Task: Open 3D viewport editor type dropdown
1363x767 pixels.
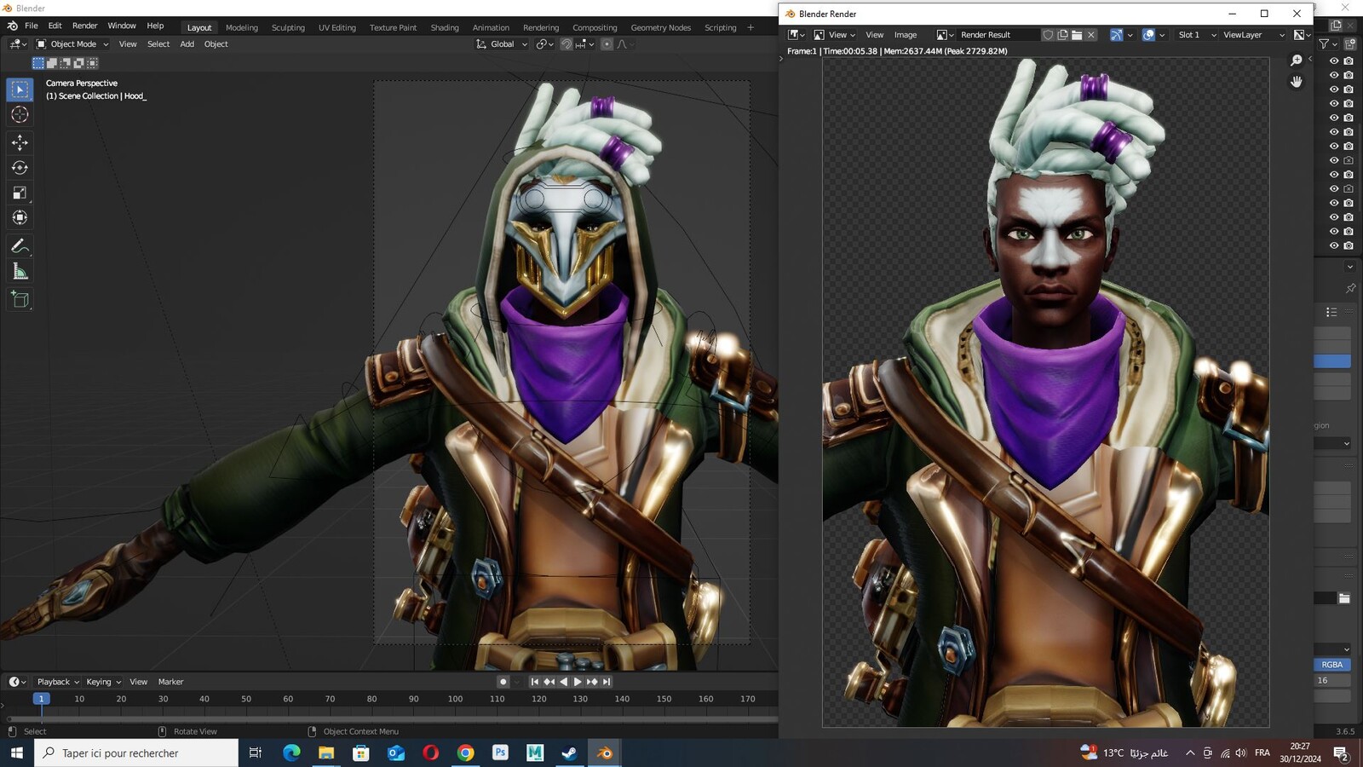Action: 18,44
